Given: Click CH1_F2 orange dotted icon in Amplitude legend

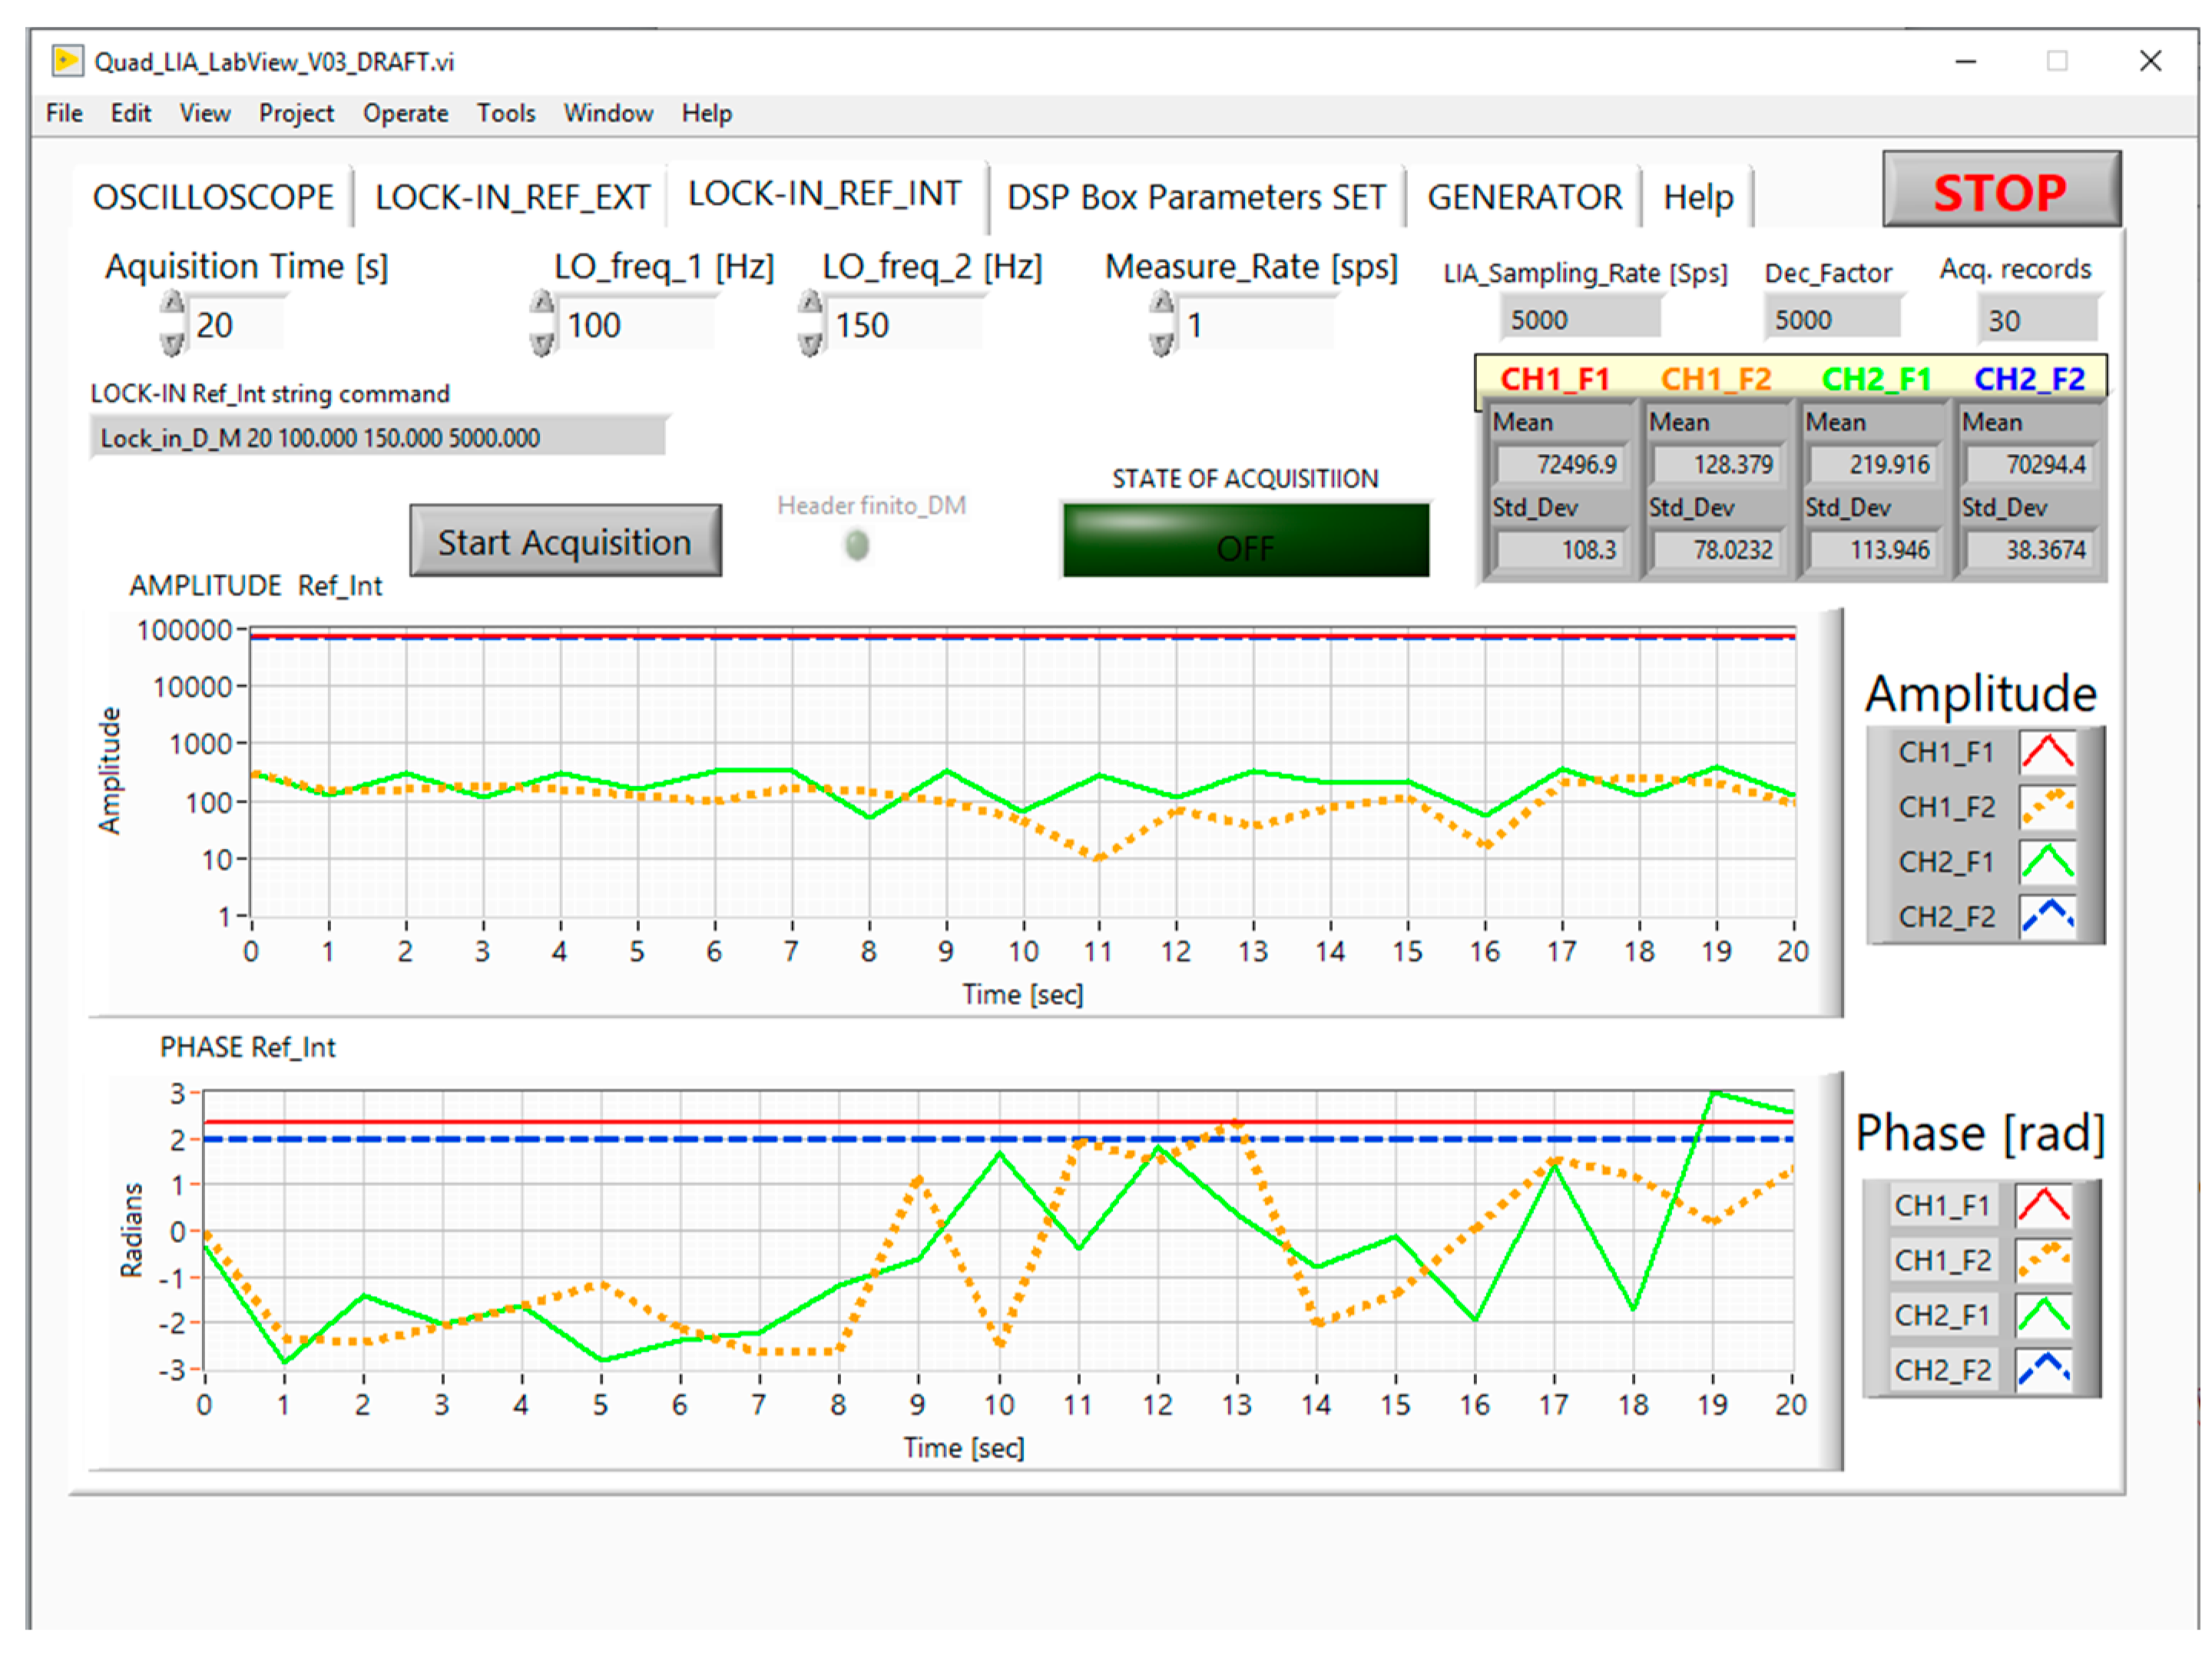Looking at the screenshot, I should point(2046,807).
